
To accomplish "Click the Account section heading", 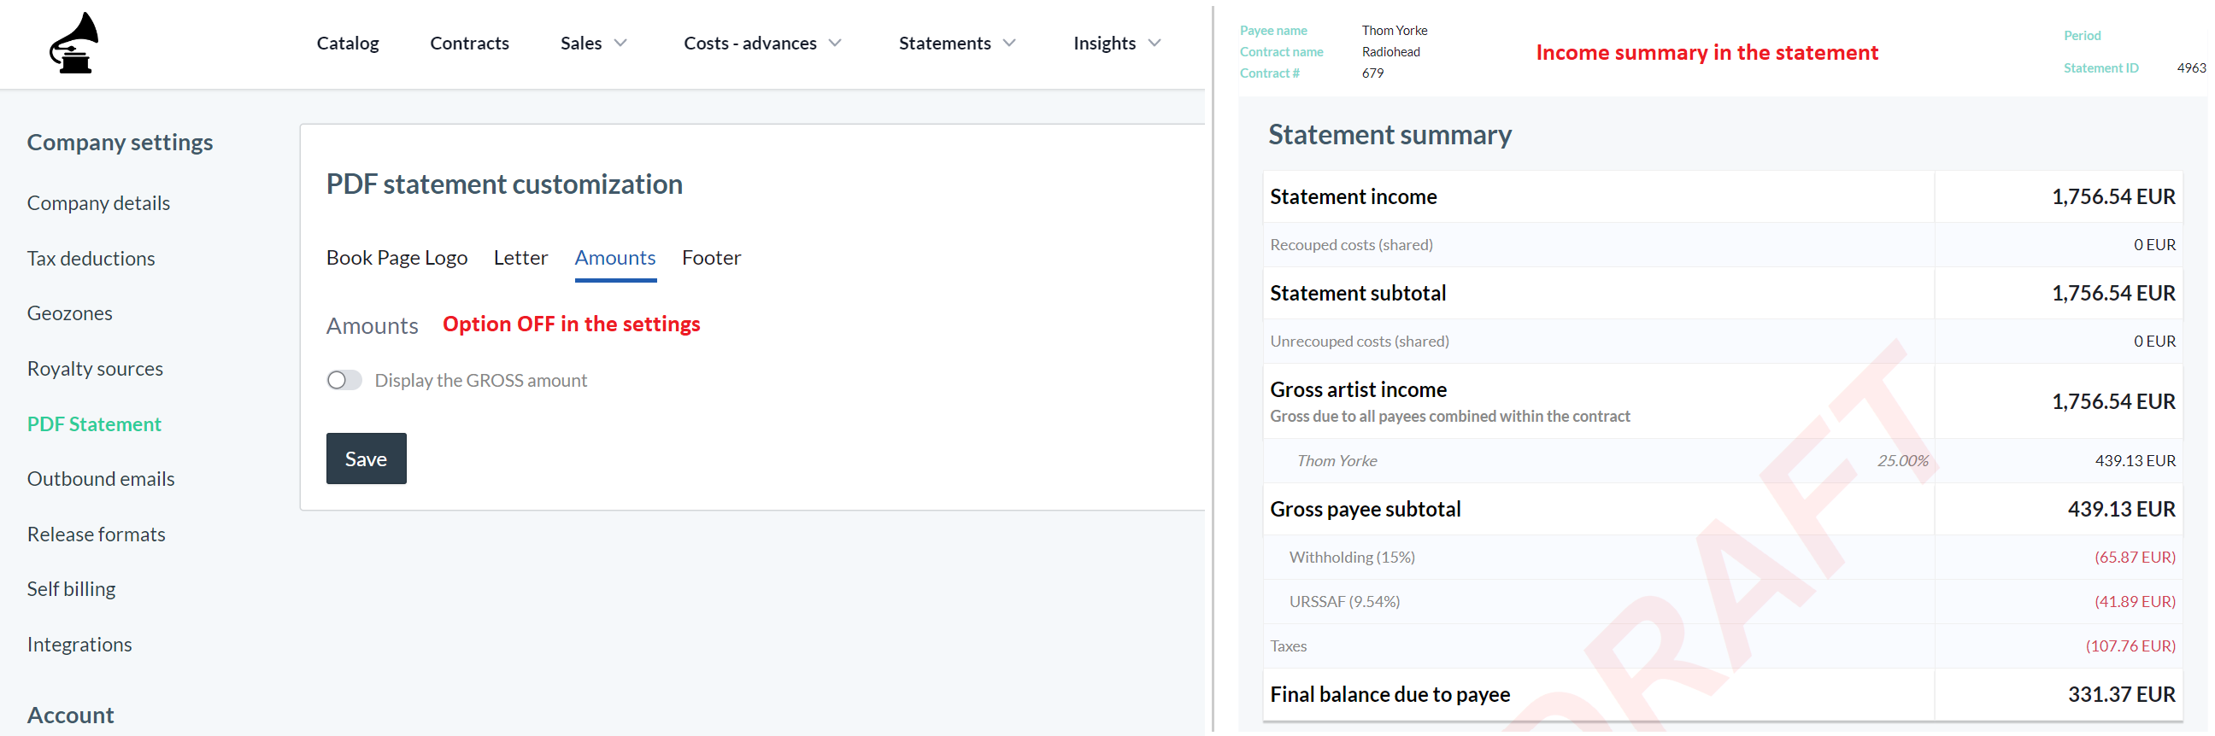I will (x=71, y=715).
